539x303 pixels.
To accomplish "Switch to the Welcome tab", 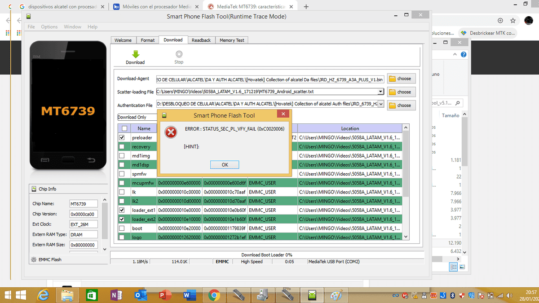I will click(123, 40).
